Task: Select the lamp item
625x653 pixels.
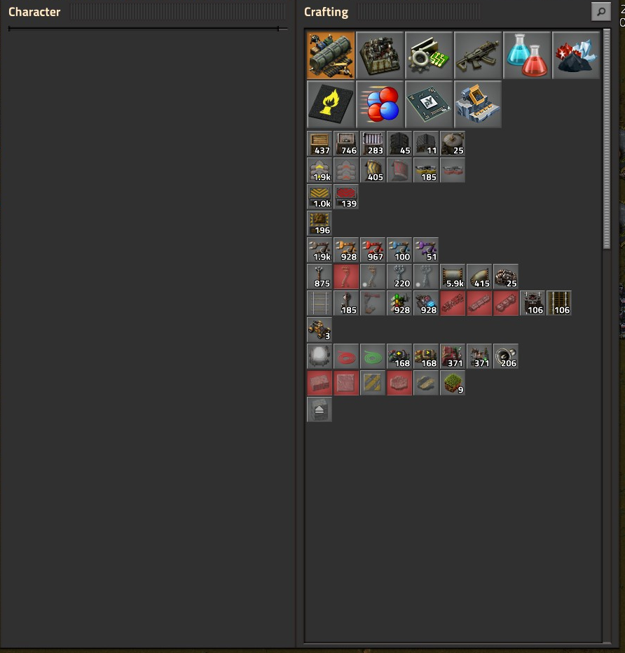Action: pos(320,356)
